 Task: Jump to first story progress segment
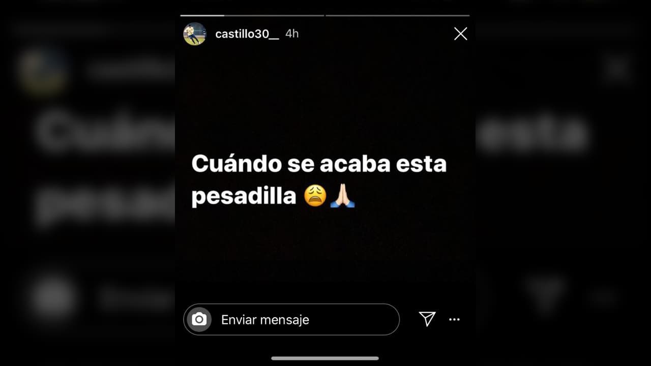pos(252,15)
